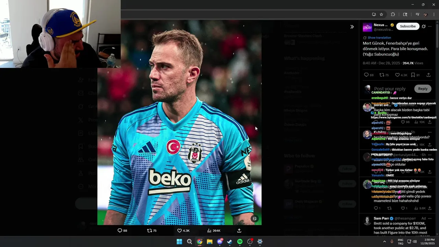Click repost icon on last comment above ad
This screenshot has height=247, width=439.
pyautogui.click(x=389, y=208)
